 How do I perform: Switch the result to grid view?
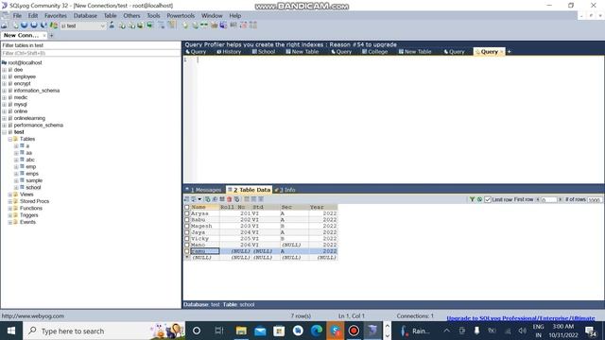point(247,199)
